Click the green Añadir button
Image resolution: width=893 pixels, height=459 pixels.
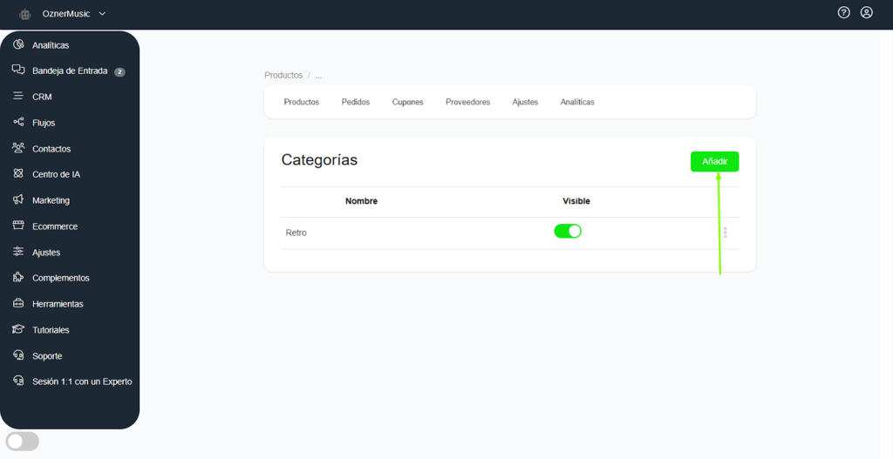coord(714,161)
